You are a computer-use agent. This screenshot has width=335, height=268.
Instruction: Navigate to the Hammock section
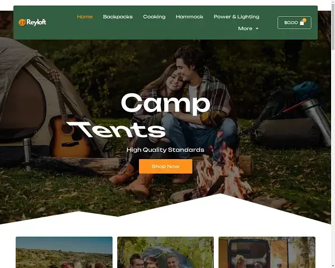[x=189, y=17]
